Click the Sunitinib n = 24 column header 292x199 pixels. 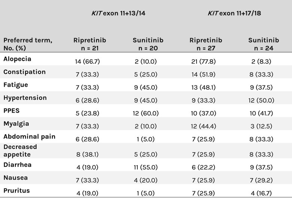pyautogui.click(x=264, y=44)
